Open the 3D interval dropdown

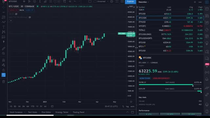pos(24,1)
